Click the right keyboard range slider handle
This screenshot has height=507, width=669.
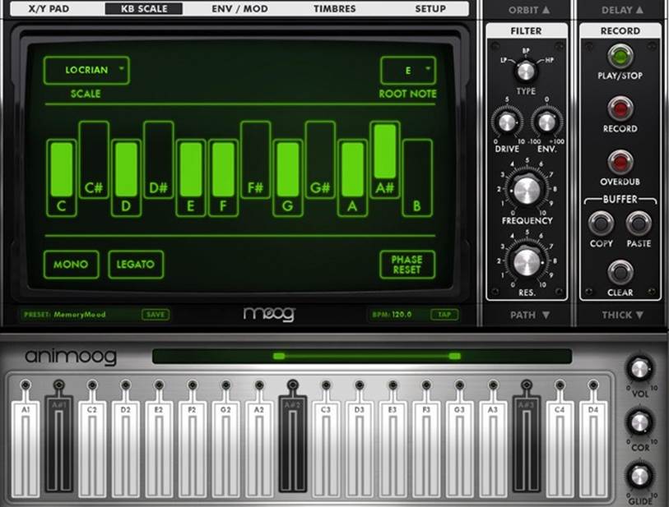tap(455, 356)
